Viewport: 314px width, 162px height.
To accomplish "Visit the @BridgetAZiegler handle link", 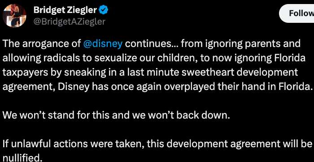I will [69, 21].
